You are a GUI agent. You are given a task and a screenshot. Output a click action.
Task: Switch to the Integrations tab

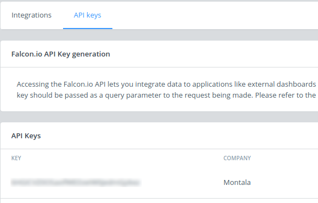click(31, 15)
